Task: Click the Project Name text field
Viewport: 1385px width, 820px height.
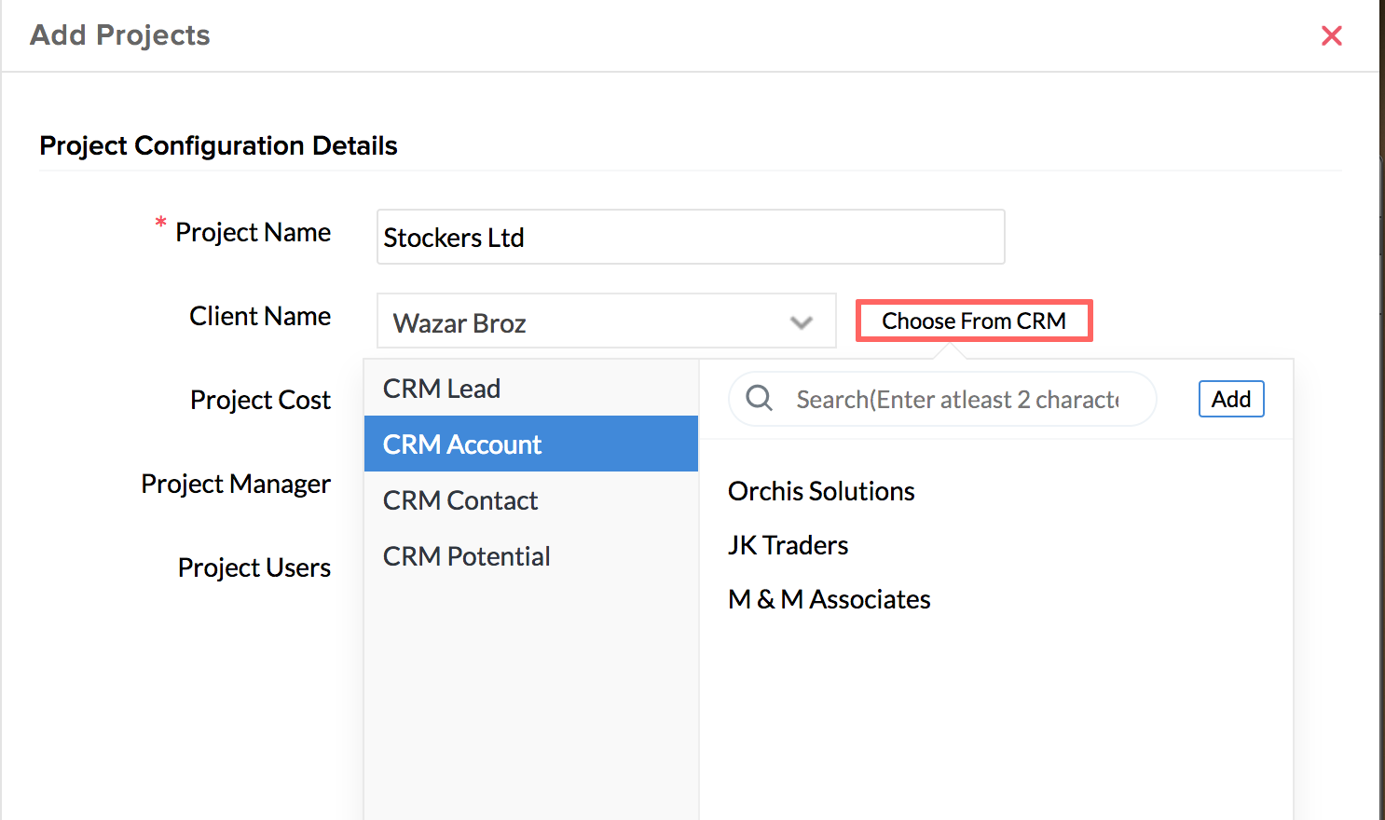Action: click(690, 237)
